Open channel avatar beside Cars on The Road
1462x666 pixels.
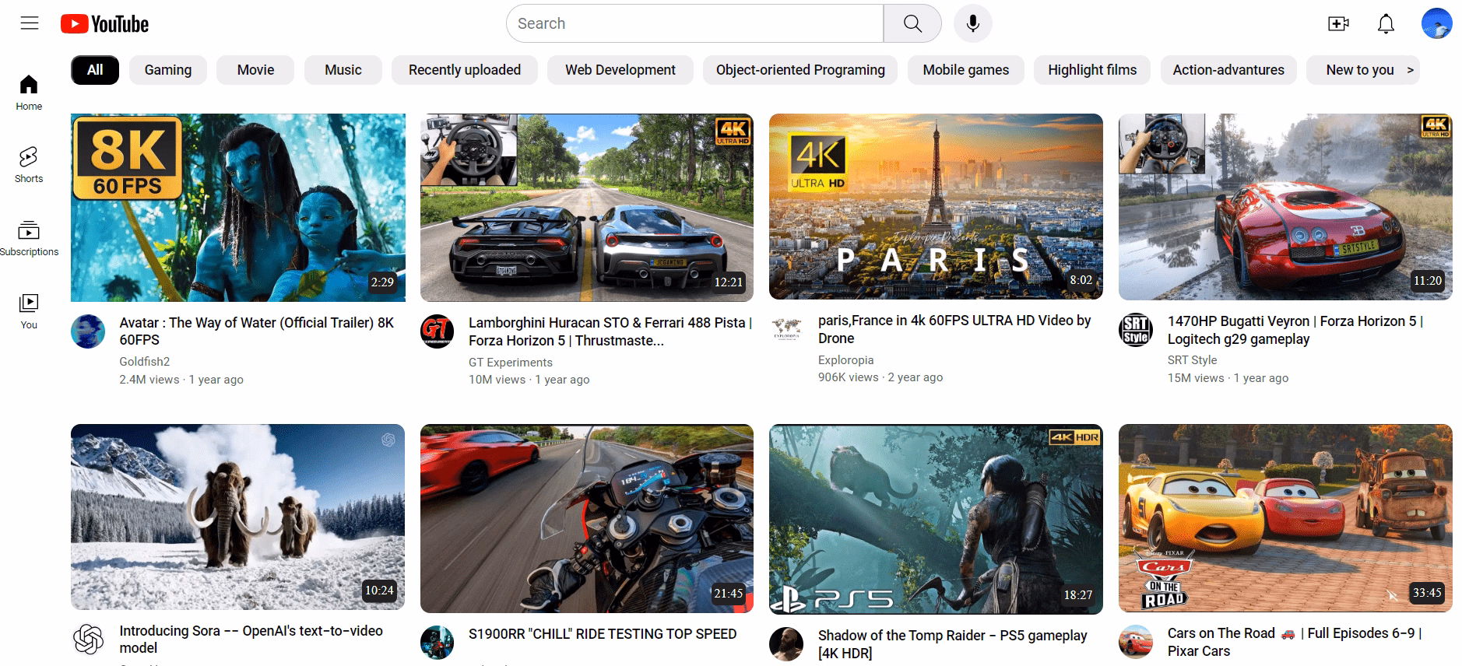pos(1136,642)
